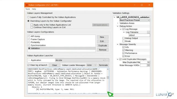Open Vulkan Loader Messages dropdown
This screenshot has width=177, height=99.
pos(92,65)
